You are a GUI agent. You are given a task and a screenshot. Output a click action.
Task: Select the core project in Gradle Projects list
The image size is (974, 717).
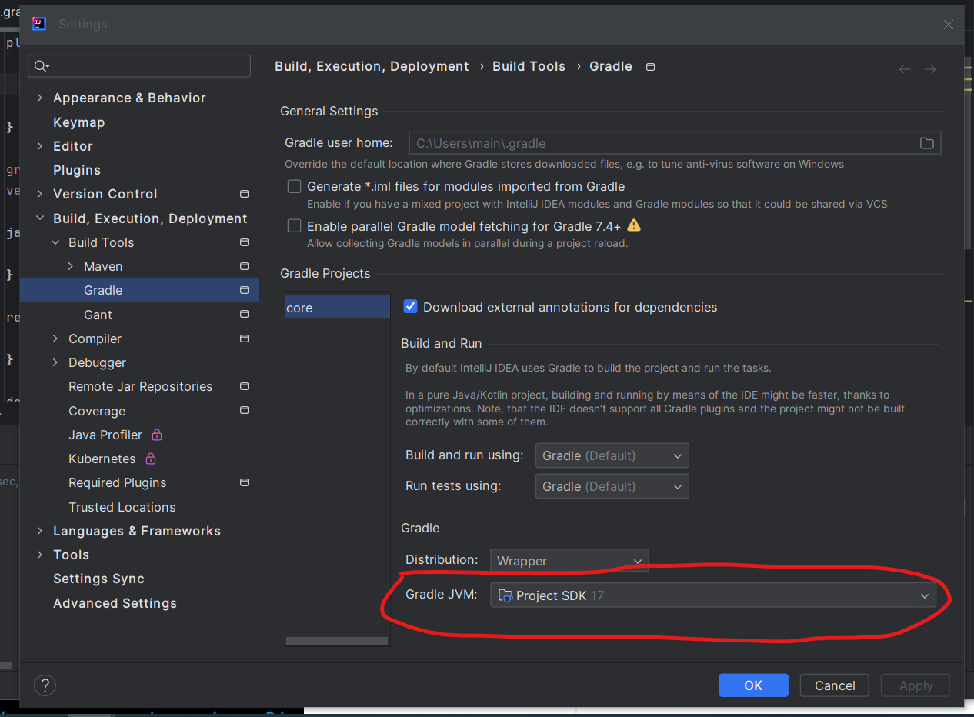tap(338, 308)
